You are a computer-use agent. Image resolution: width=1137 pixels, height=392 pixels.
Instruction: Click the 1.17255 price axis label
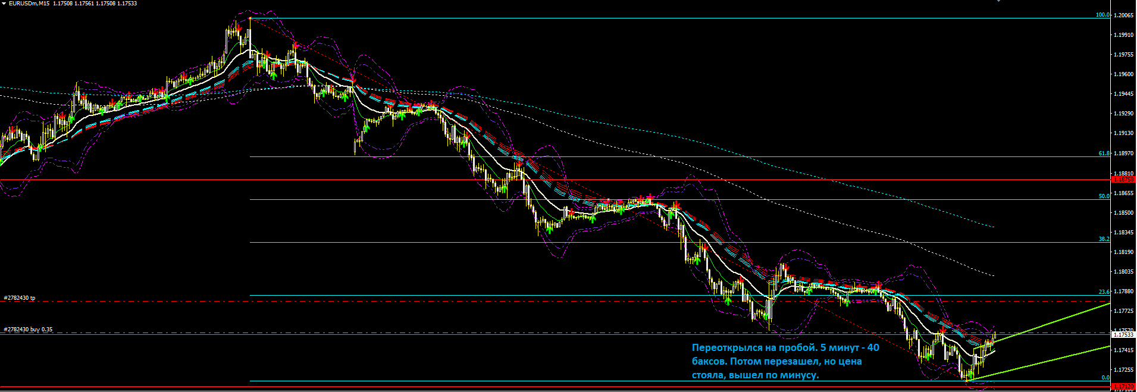pos(1123,370)
